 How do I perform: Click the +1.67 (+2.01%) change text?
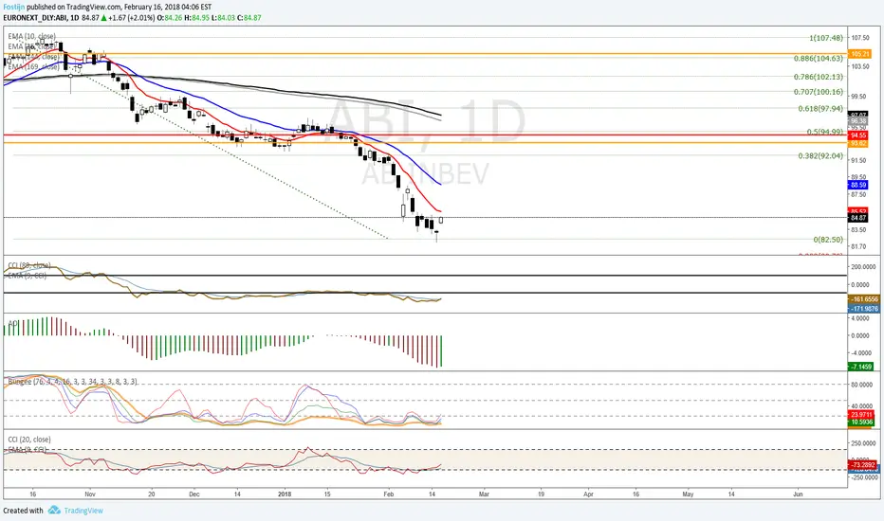(132, 17)
